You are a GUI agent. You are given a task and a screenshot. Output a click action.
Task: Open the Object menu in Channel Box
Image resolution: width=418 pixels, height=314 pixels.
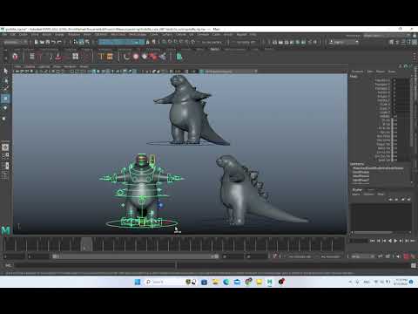pos(381,72)
